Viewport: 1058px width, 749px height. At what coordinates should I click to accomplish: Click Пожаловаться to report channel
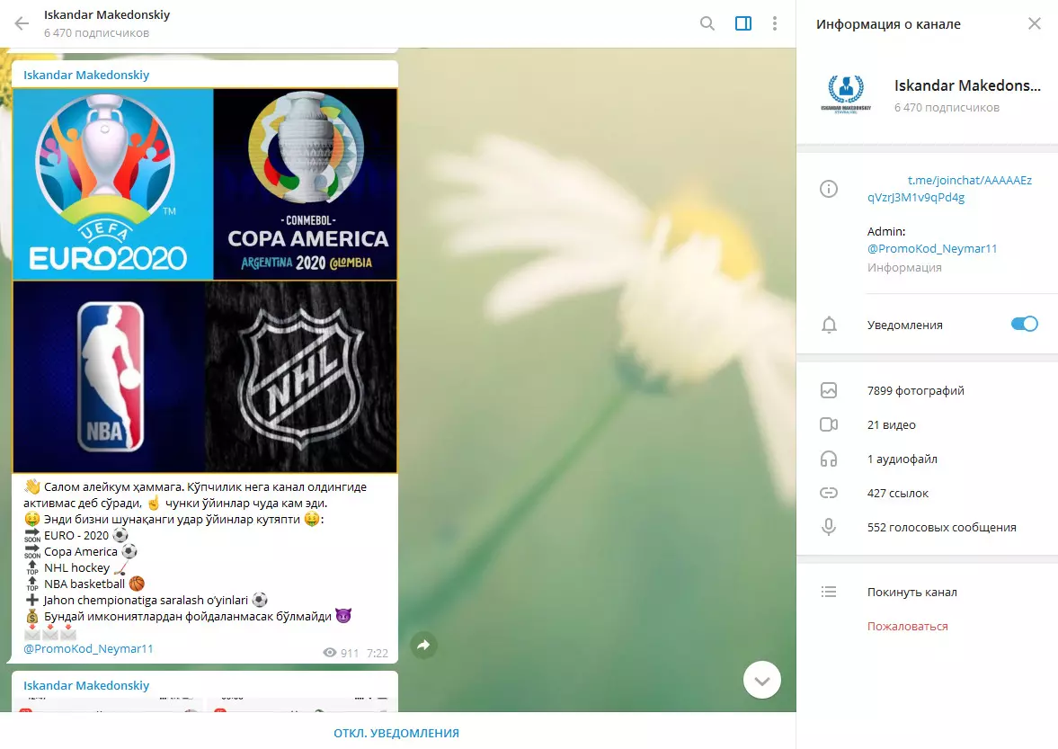click(908, 626)
